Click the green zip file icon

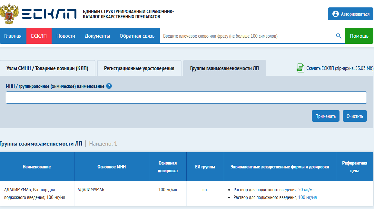pos(300,68)
